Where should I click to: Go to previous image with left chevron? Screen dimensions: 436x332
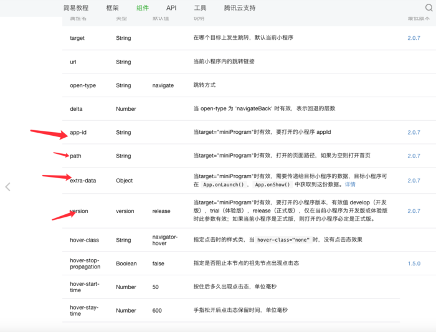point(7,187)
